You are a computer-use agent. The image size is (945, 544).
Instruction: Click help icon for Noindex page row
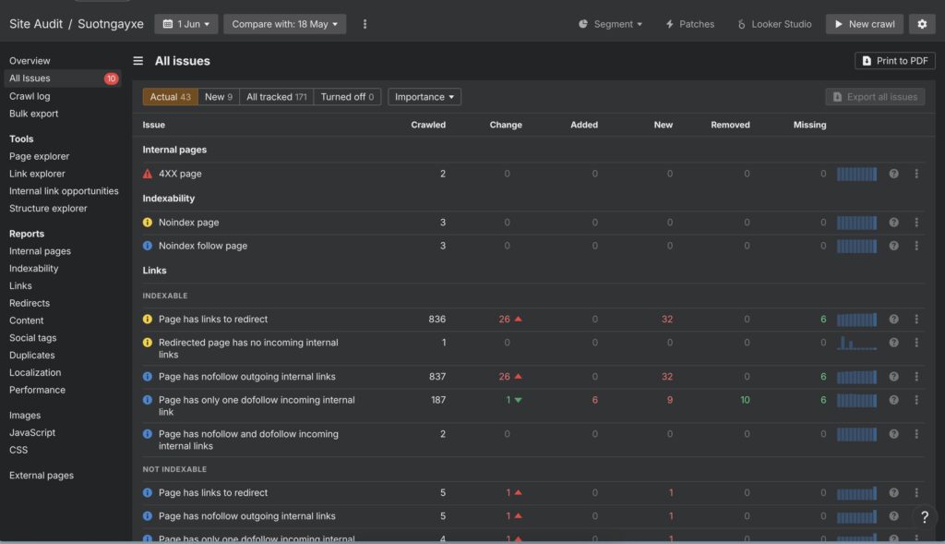point(893,223)
